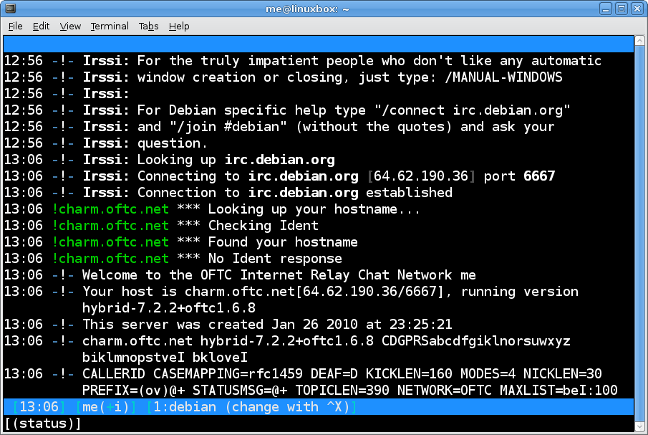Click the IP 64.62.190.36 in Connecting line
This screenshot has width=648, height=435.
click(x=421, y=176)
